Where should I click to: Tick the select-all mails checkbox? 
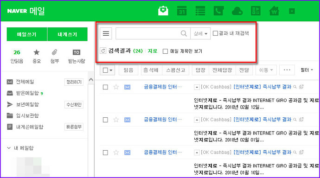[x=105, y=70]
